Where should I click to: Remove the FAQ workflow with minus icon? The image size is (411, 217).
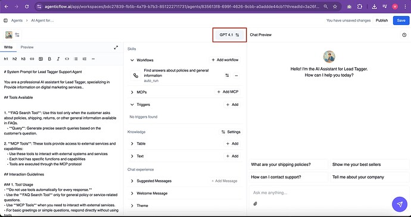click(236, 76)
